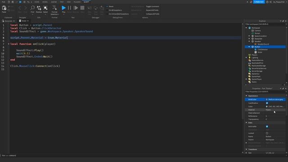Click the Toggle Comment action
The height and width of the screenshot is (162, 288).
click(153, 6)
